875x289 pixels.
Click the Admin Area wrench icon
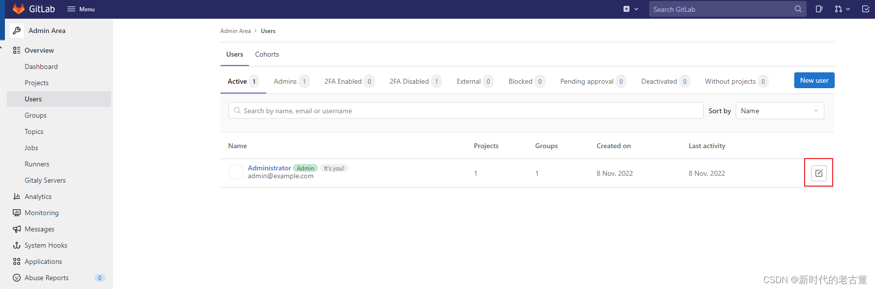coord(17,31)
